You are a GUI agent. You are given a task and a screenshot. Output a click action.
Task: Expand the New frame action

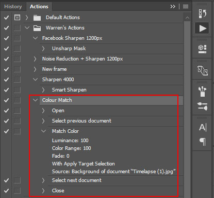click(35, 69)
